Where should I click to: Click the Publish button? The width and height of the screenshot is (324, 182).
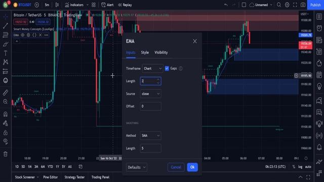click(x=315, y=5)
